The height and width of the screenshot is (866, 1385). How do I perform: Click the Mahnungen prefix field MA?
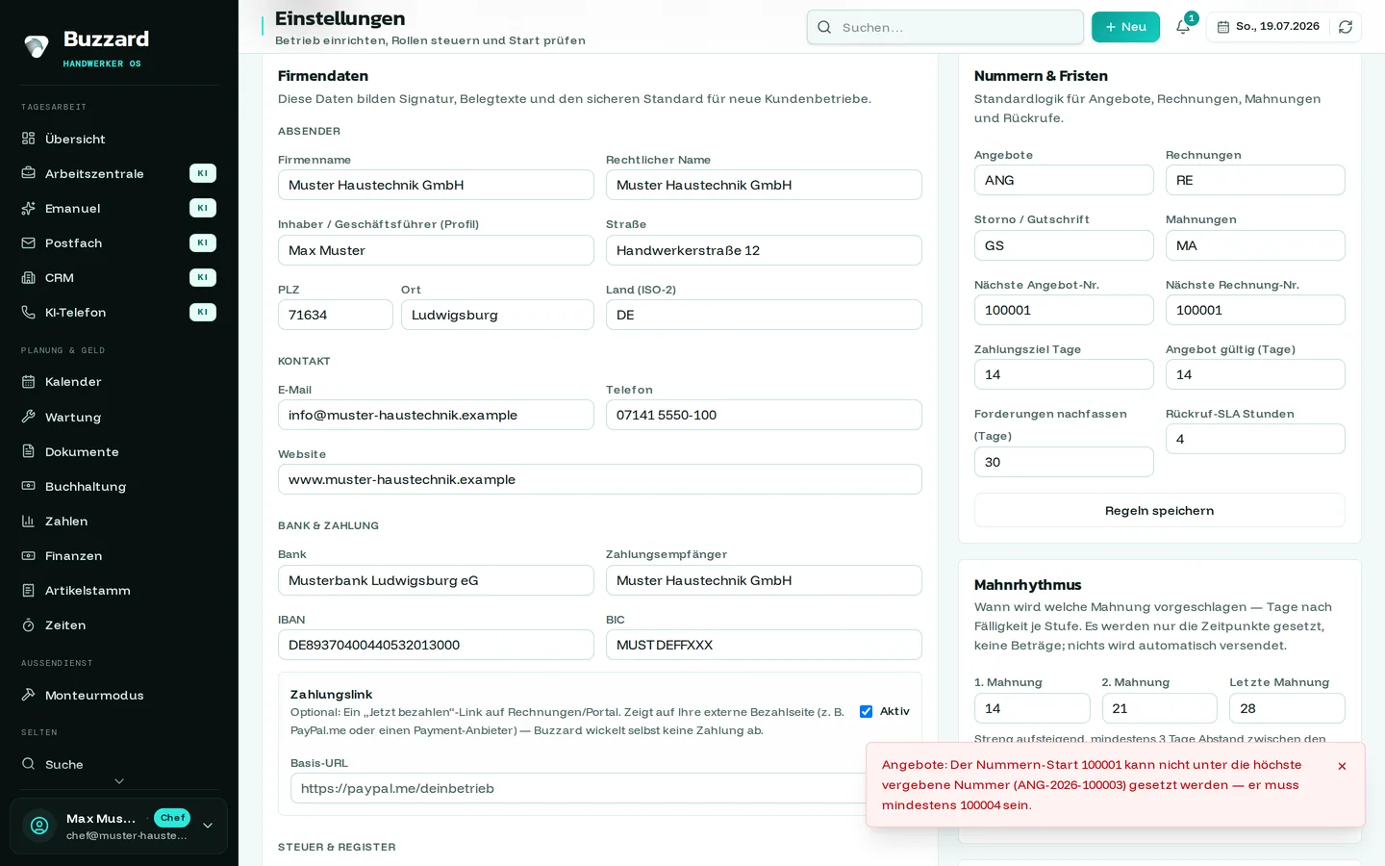coord(1255,245)
